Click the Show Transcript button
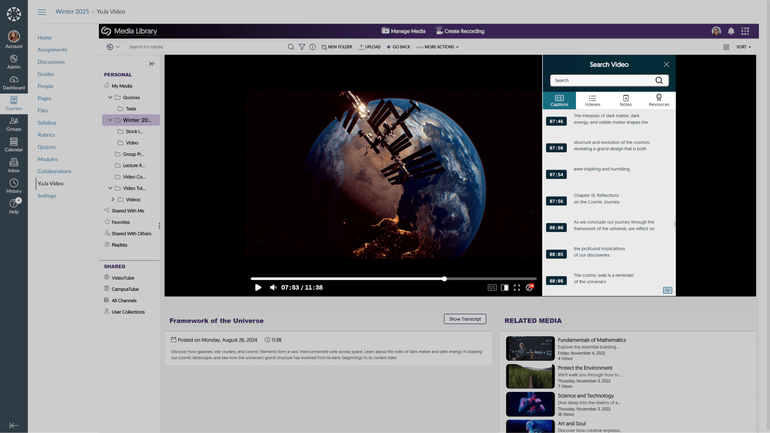The image size is (770, 433). click(465, 319)
